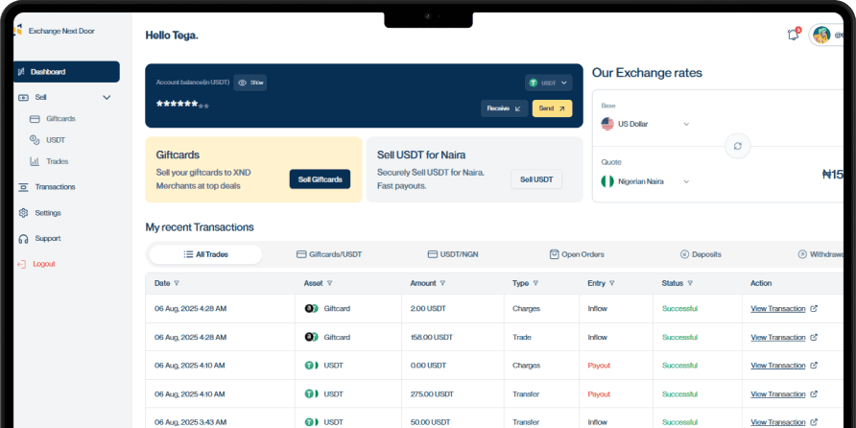
Task: Filter by the Amount column
Action: click(x=442, y=283)
